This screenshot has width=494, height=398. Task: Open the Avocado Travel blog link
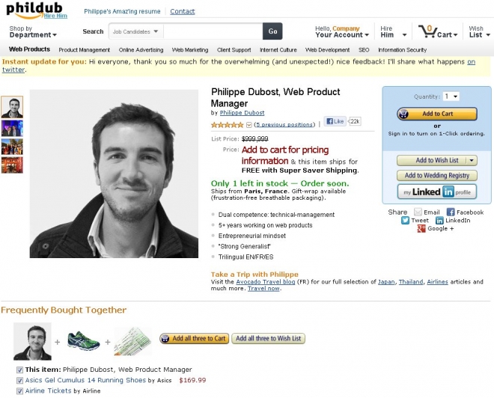[x=266, y=282]
